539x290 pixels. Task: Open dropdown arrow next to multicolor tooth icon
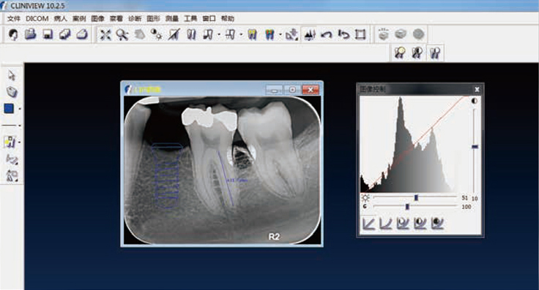[x=280, y=34]
